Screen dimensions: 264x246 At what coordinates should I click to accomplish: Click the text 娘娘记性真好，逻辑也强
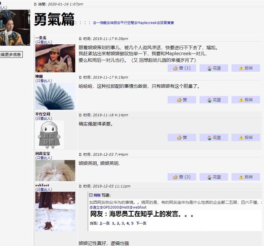(104, 243)
